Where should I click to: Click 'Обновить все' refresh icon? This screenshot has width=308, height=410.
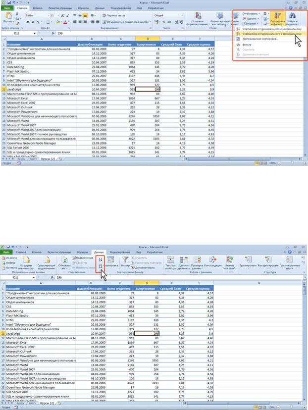click(64, 263)
